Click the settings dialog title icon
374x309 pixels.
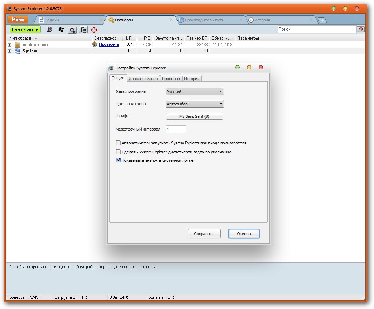click(x=111, y=68)
